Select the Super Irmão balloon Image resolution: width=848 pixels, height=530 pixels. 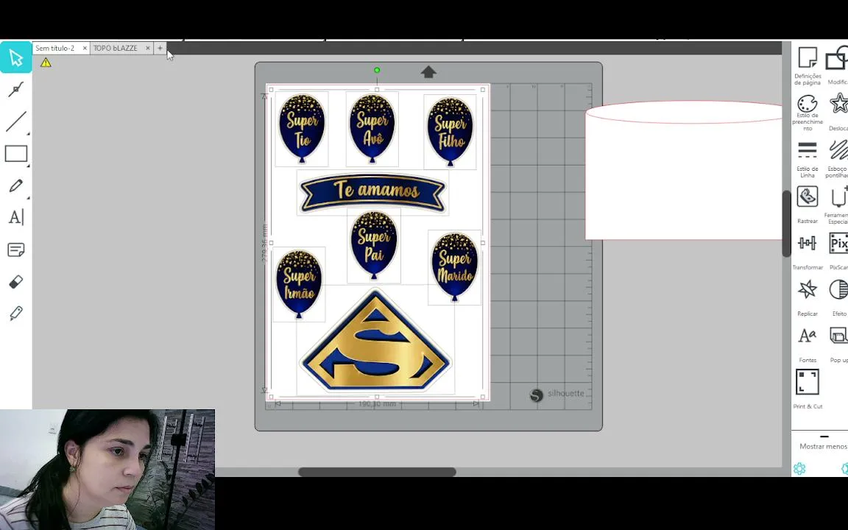pyautogui.click(x=299, y=284)
